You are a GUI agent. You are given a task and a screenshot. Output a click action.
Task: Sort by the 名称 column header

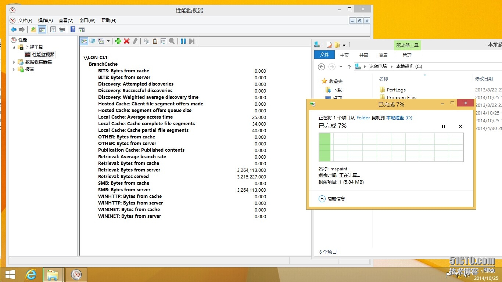point(384,79)
